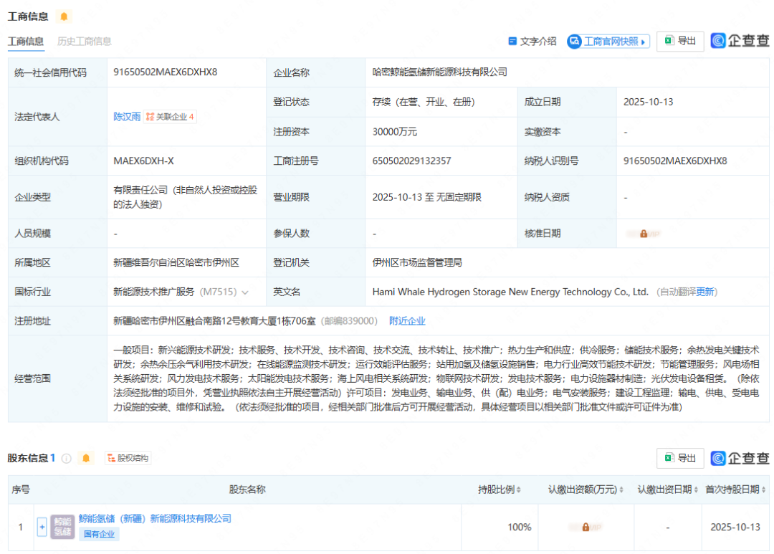This screenshot has height=554, width=774.
Task: Click the 附近企业 link
Action: 407,321
